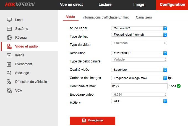Image resolution: width=188 pixels, height=126 pixels.
Task: Click the Système window icon
Action: [9, 29]
